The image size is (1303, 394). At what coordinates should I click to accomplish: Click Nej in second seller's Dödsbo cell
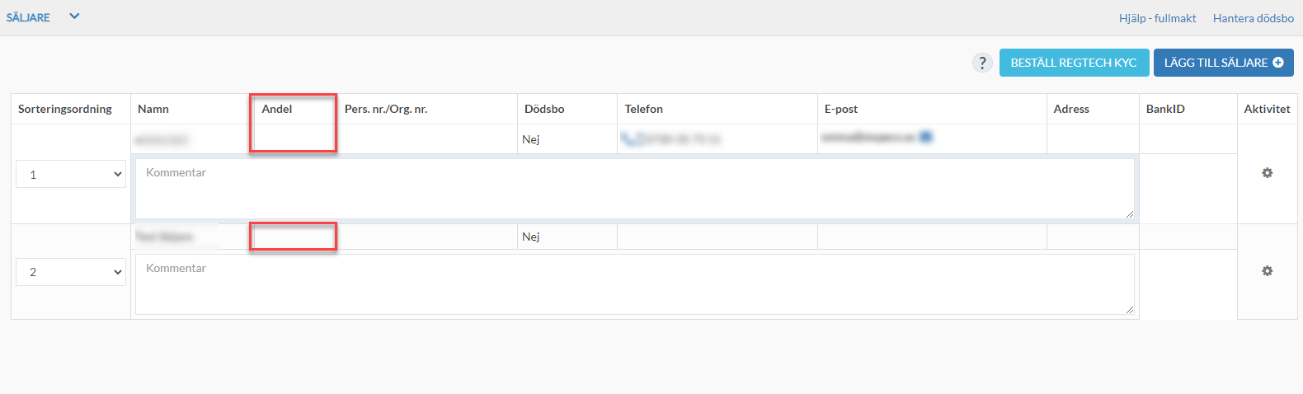(x=531, y=237)
